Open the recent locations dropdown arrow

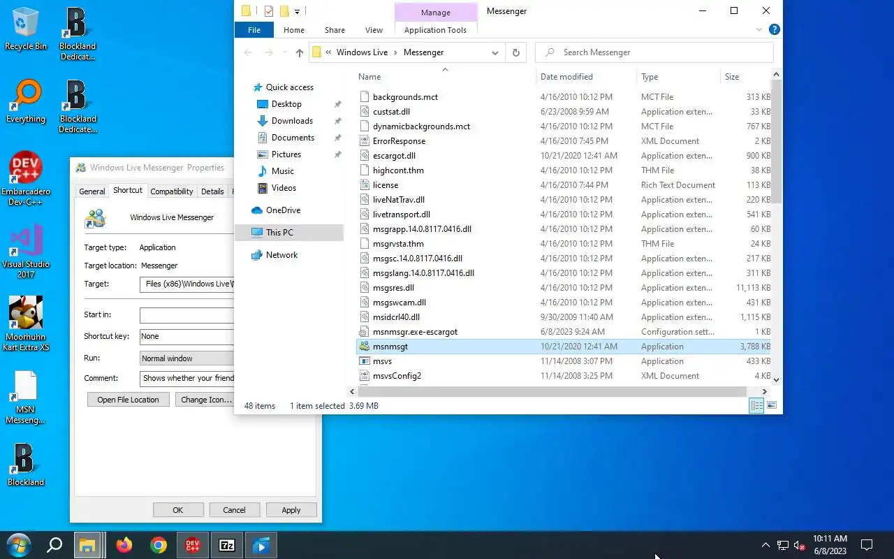click(284, 52)
